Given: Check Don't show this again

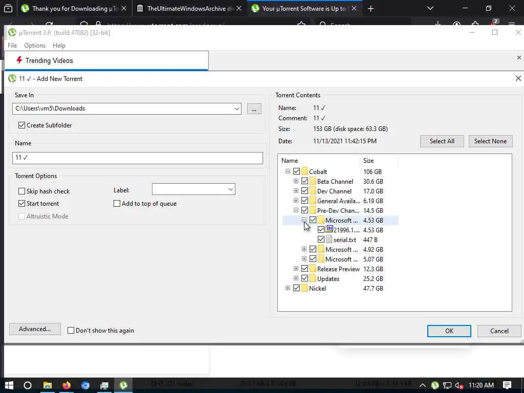Looking at the screenshot, I should click(71, 331).
